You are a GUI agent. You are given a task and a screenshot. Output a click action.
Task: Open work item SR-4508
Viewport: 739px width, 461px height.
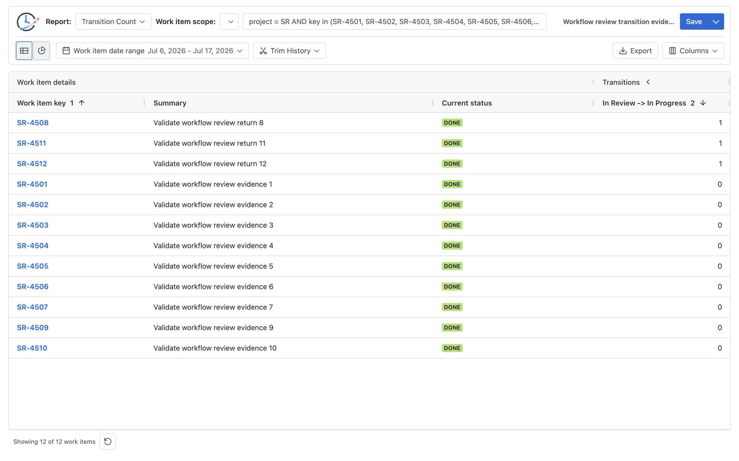pyautogui.click(x=33, y=123)
